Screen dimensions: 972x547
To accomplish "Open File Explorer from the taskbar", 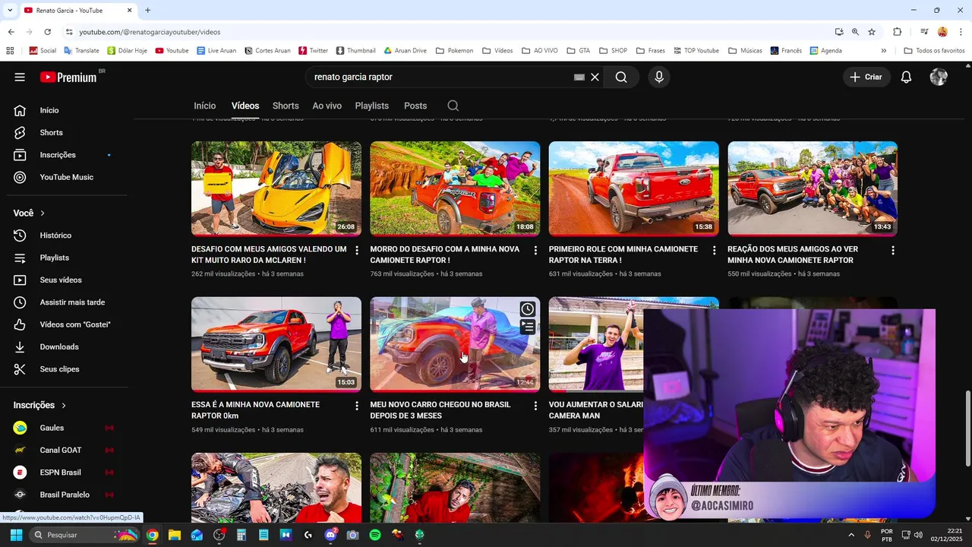I will (x=175, y=535).
